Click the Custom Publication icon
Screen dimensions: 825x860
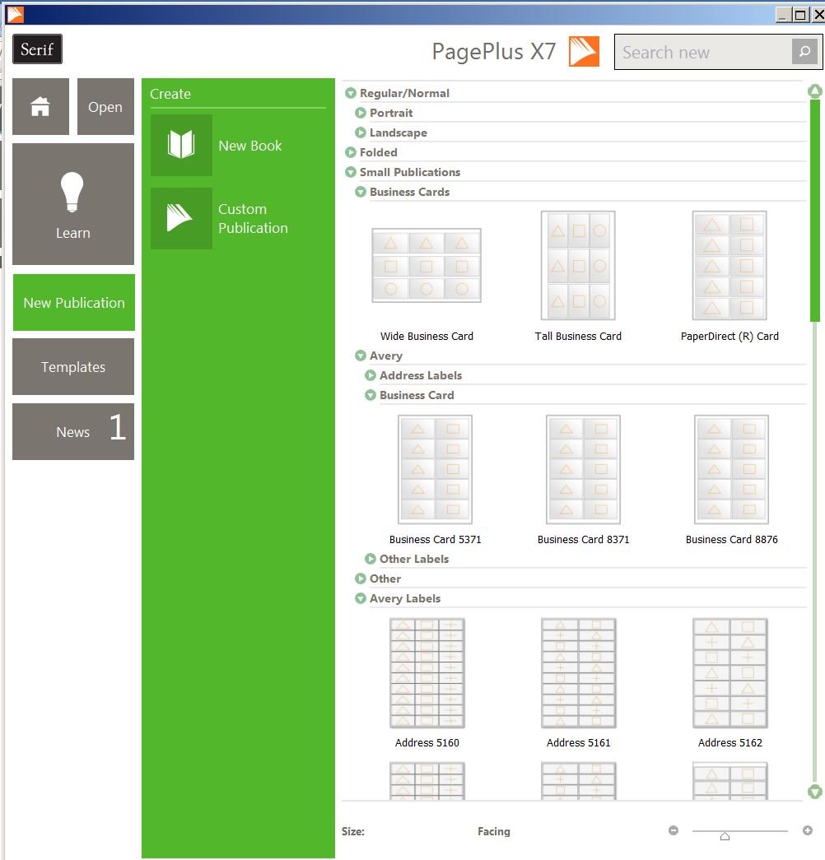[x=181, y=218]
